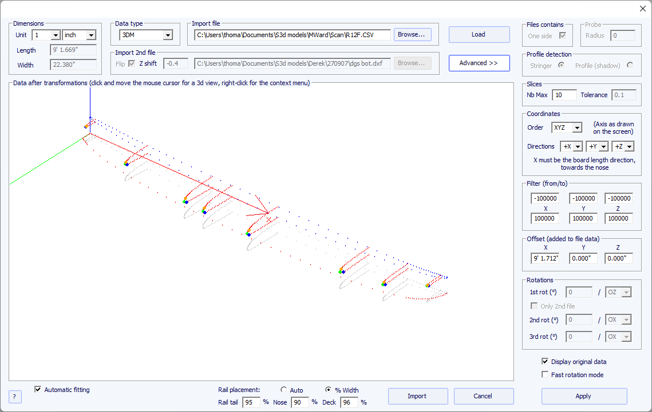Click the question mark help button
The height and width of the screenshot is (412, 652).
click(15, 397)
